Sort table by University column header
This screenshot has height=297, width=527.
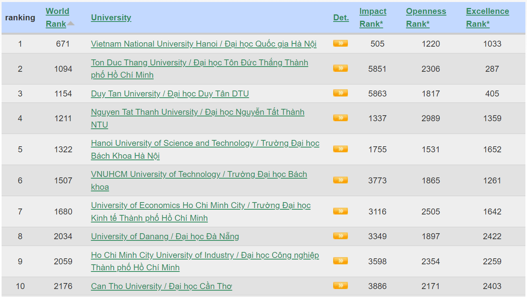[111, 18]
